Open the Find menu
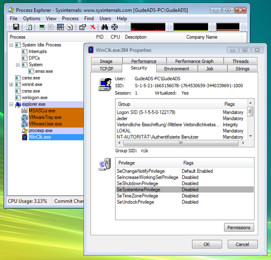The width and height of the screenshot is (271, 260). (89, 18)
